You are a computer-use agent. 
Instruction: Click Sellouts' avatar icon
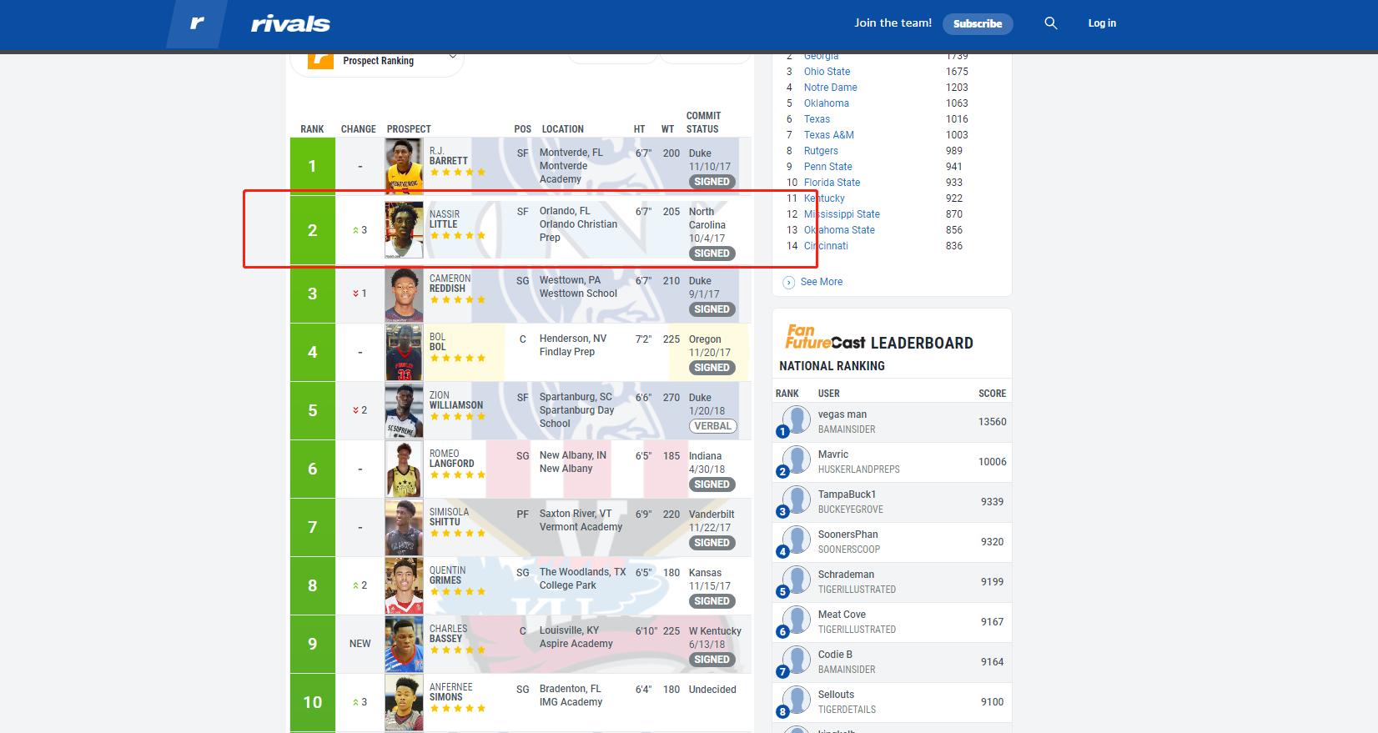(x=797, y=700)
